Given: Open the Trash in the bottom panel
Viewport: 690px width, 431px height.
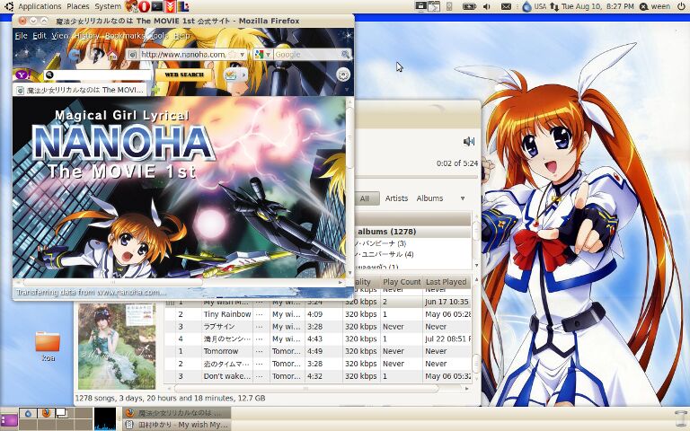Looking at the screenshot, I should pos(681,419).
